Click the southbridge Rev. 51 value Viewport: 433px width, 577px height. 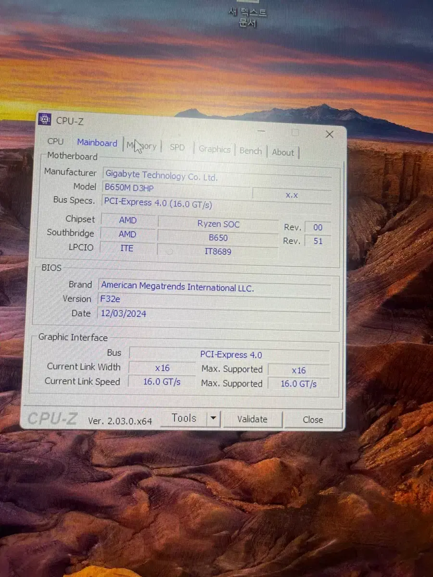(318, 241)
